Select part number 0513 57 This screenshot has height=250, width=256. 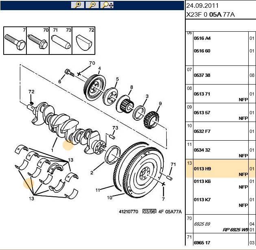pyautogui.click(x=202, y=113)
